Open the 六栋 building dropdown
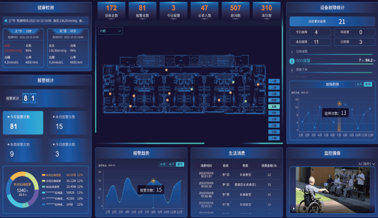This screenshot has width=378, height=218. click(111, 31)
